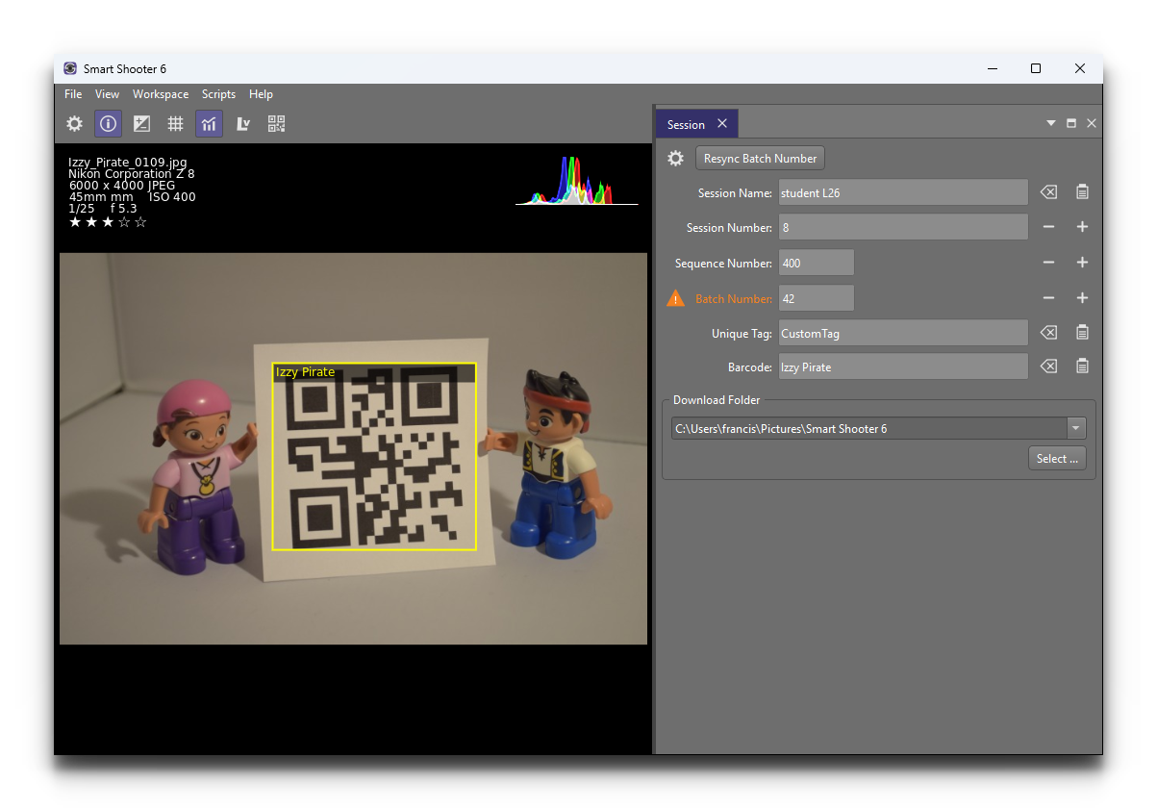Toggle the QR barcode scan icon
Image resolution: width=1157 pixels, height=809 pixels.
[277, 123]
